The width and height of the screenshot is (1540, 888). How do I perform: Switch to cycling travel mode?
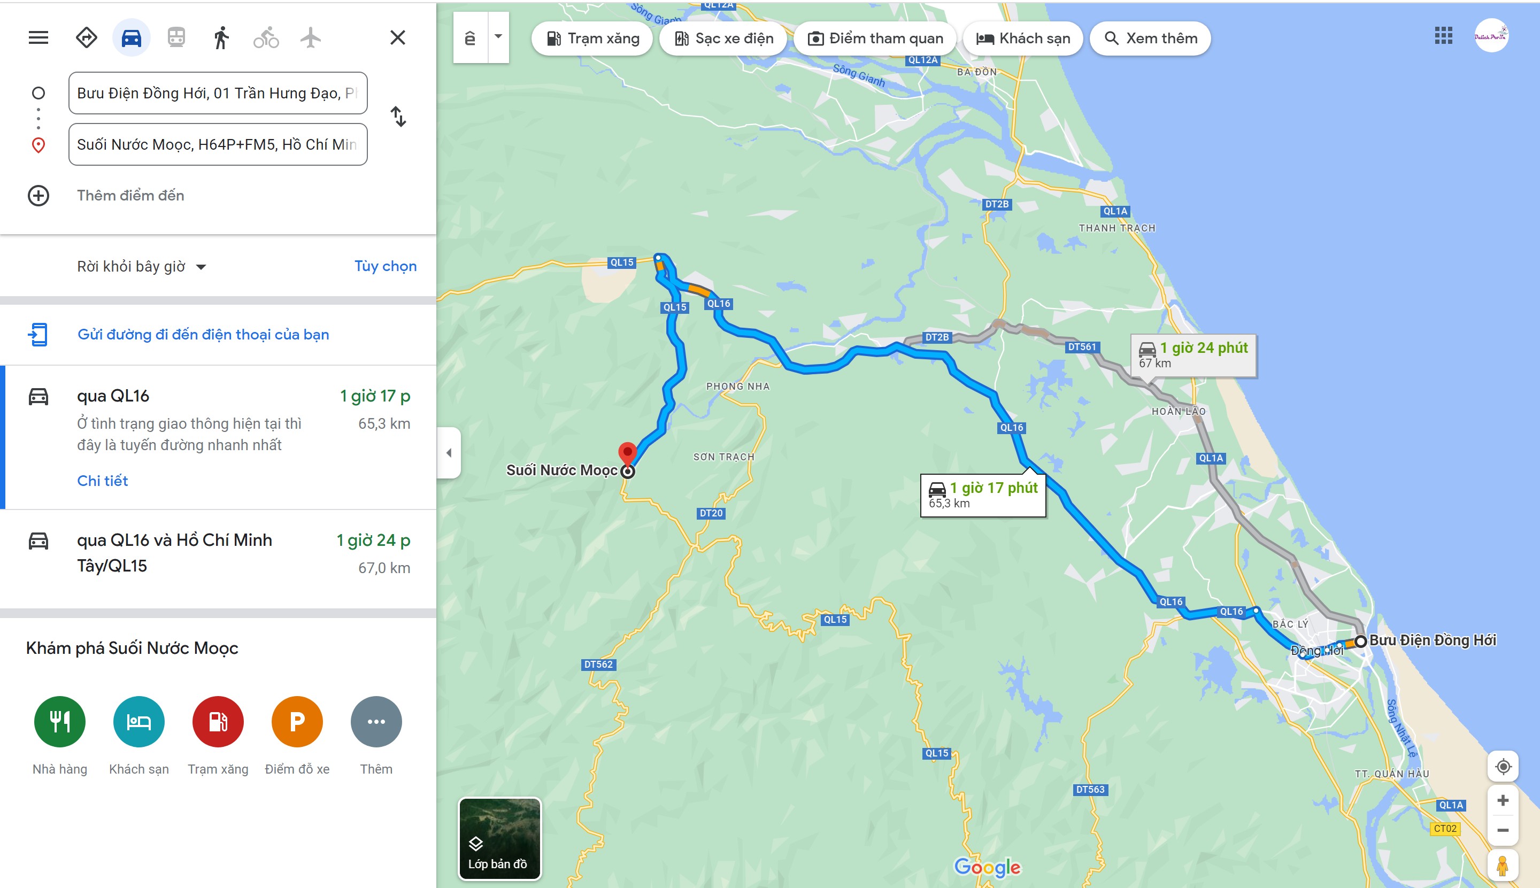click(x=266, y=38)
